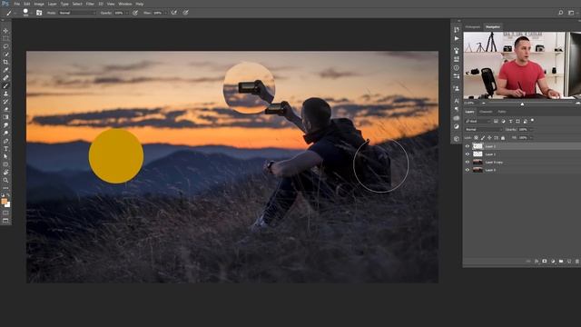Select the Hand tool

pyautogui.click(x=5, y=173)
